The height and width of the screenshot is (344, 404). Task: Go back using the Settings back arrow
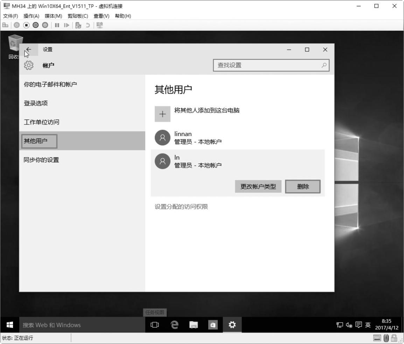coord(29,50)
